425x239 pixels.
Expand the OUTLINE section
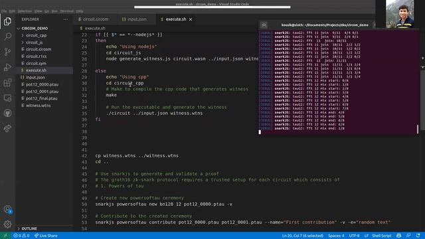point(29,228)
